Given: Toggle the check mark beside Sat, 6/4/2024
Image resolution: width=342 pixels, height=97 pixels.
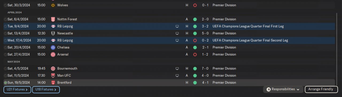Looking at the screenshot, I should [5, 19].
